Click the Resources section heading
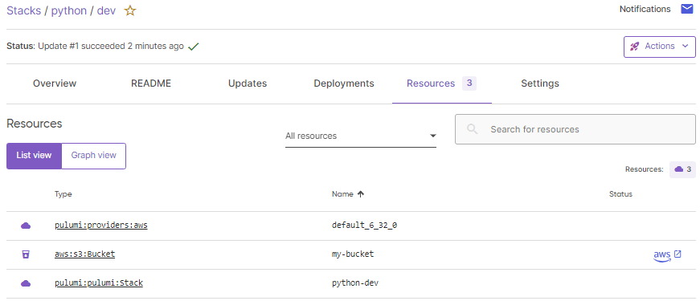700x305 pixels. coord(35,124)
